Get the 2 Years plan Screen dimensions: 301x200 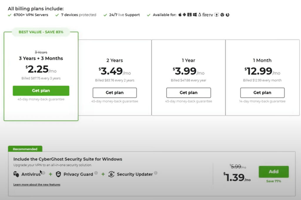click(115, 93)
